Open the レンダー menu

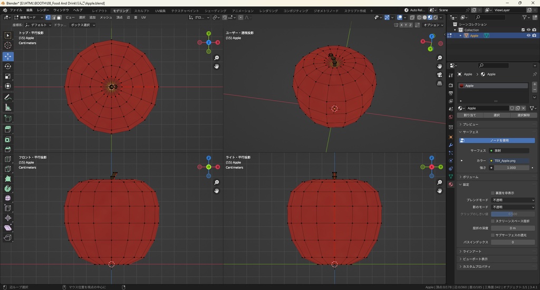(43, 10)
